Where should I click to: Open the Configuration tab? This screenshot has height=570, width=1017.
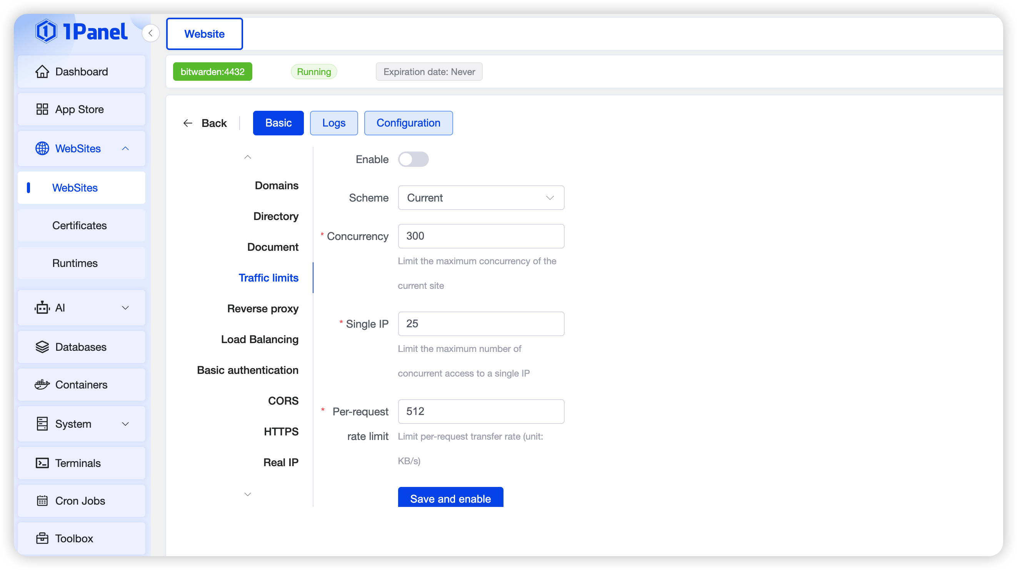pyautogui.click(x=408, y=123)
